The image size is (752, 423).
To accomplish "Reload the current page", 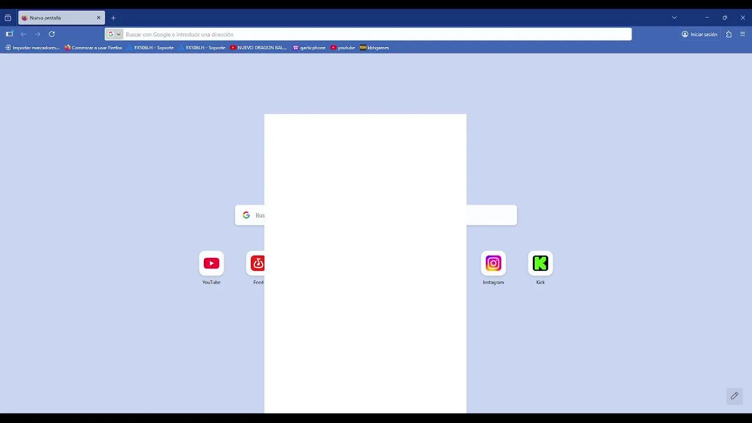I will tap(52, 34).
